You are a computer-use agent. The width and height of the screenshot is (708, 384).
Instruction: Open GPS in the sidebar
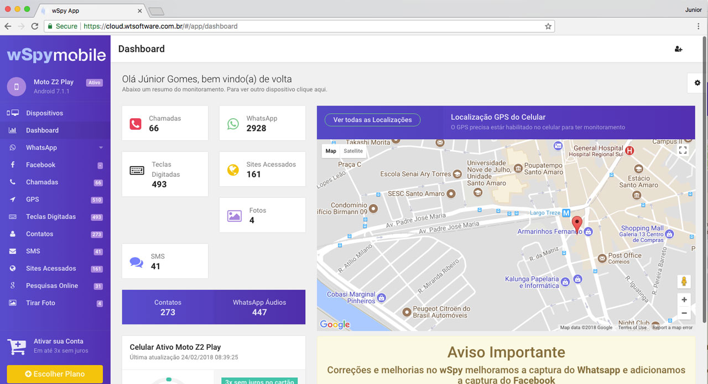tap(55, 199)
